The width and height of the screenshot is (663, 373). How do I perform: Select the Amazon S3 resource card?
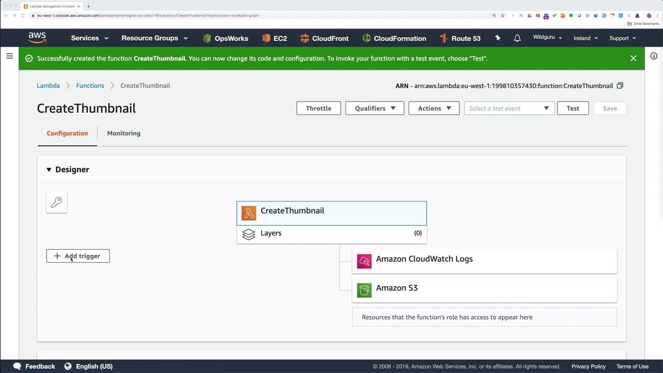[484, 290]
